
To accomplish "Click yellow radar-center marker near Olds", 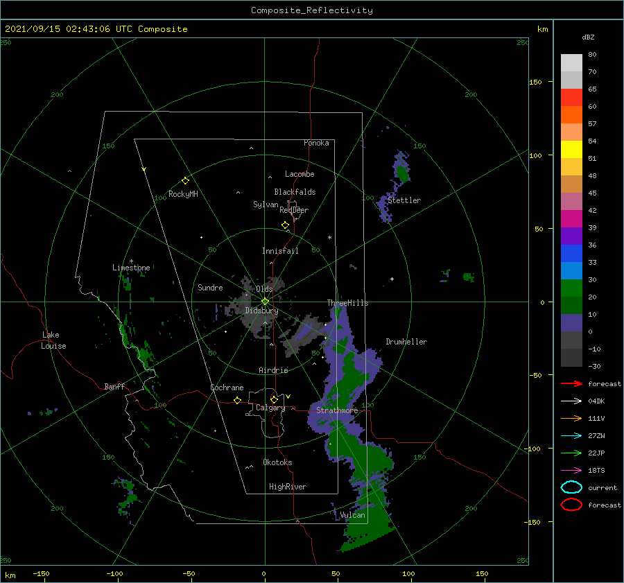I will click(x=265, y=302).
